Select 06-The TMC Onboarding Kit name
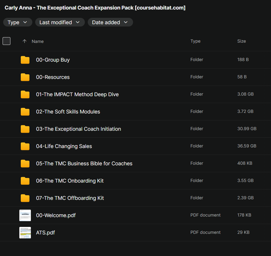271x256 pixels. 70,181
